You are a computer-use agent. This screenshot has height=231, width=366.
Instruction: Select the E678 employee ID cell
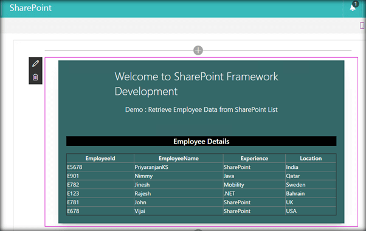pyautogui.click(x=100, y=211)
